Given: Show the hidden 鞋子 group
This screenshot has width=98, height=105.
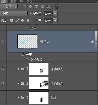Looking at the screenshot, I should [x=3, y=98].
